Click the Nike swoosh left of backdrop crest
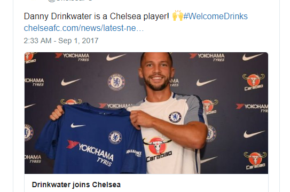This screenshot has height=192, width=290. 71,82
